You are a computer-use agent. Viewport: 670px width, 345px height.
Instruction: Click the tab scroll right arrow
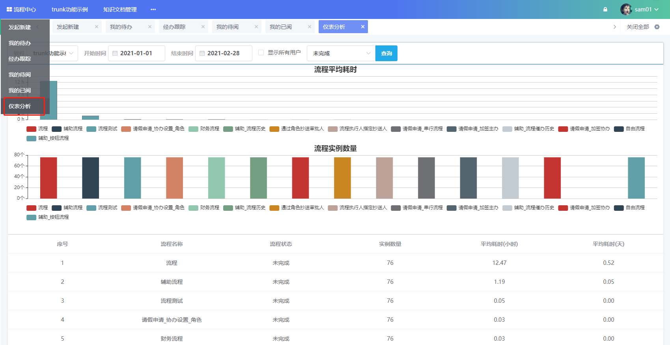[614, 27]
